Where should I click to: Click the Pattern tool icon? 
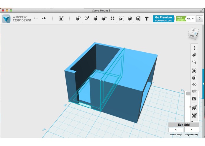[112, 19]
